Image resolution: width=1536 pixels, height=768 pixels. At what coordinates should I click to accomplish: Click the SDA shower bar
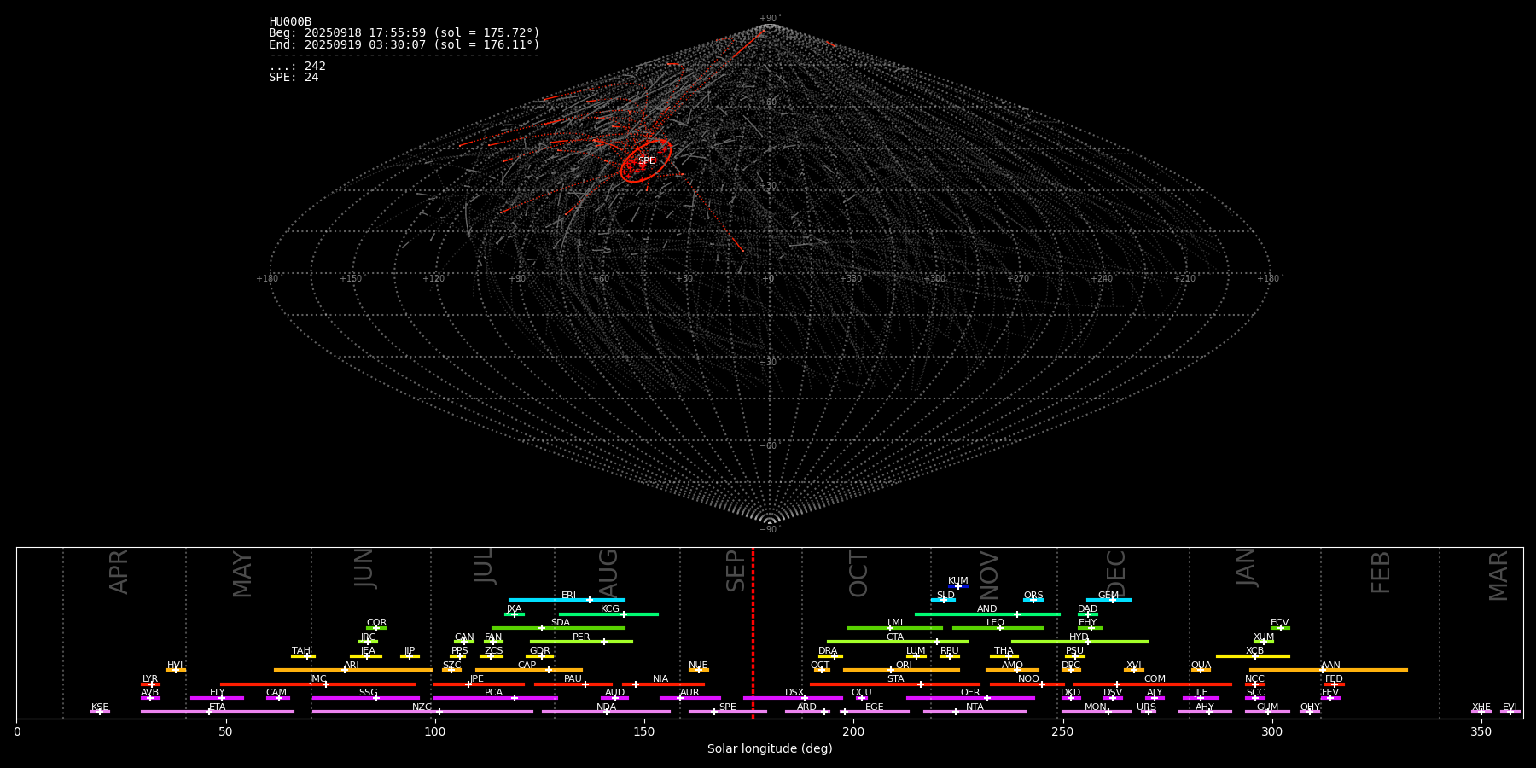[x=558, y=628]
